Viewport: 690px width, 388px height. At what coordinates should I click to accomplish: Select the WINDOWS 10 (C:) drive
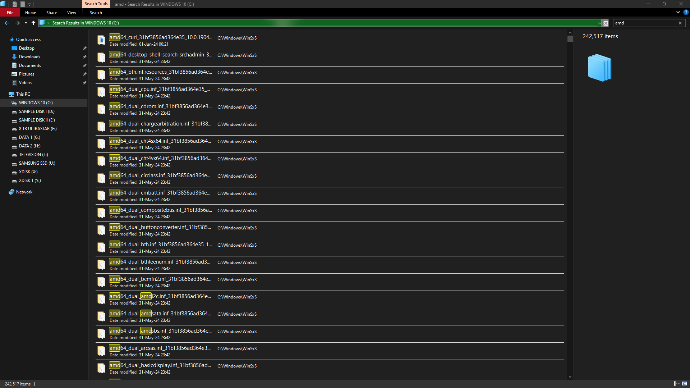pos(44,103)
